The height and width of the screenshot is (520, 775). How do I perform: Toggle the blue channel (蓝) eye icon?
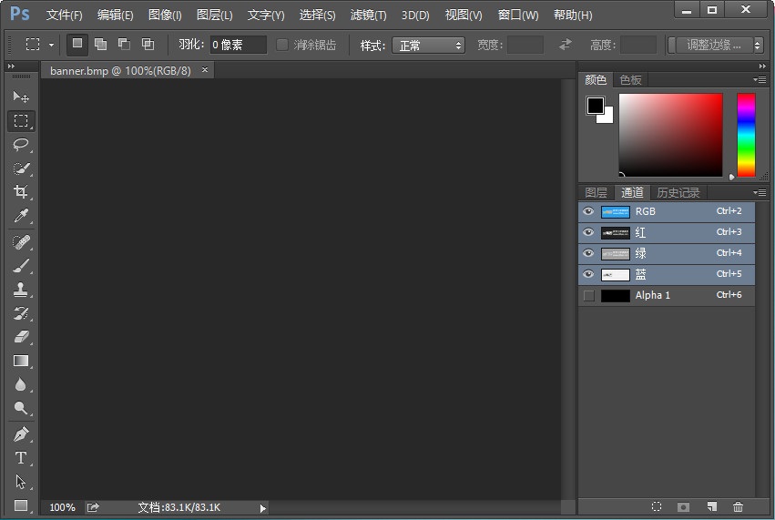click(x=588, y=274)
